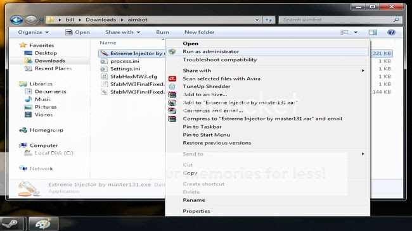The width and height of the screenshot is (412, 231).
Task: Open the Organize dropdown menu
Action: point(34,32)
